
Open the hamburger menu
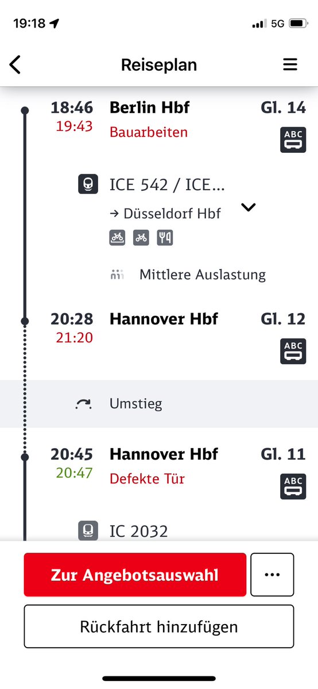[x=290, y=64]
